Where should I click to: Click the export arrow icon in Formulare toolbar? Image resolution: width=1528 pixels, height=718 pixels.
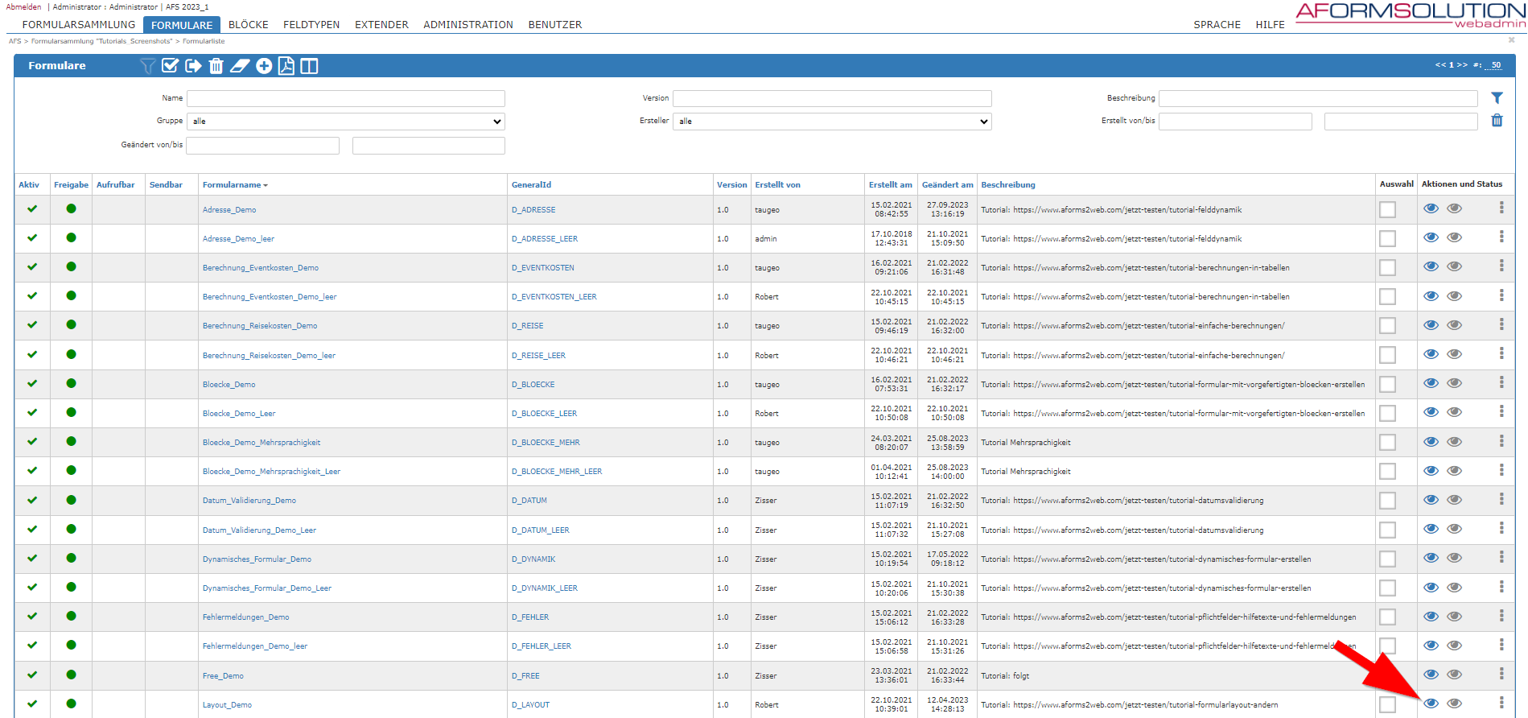(x=193, y=66)
